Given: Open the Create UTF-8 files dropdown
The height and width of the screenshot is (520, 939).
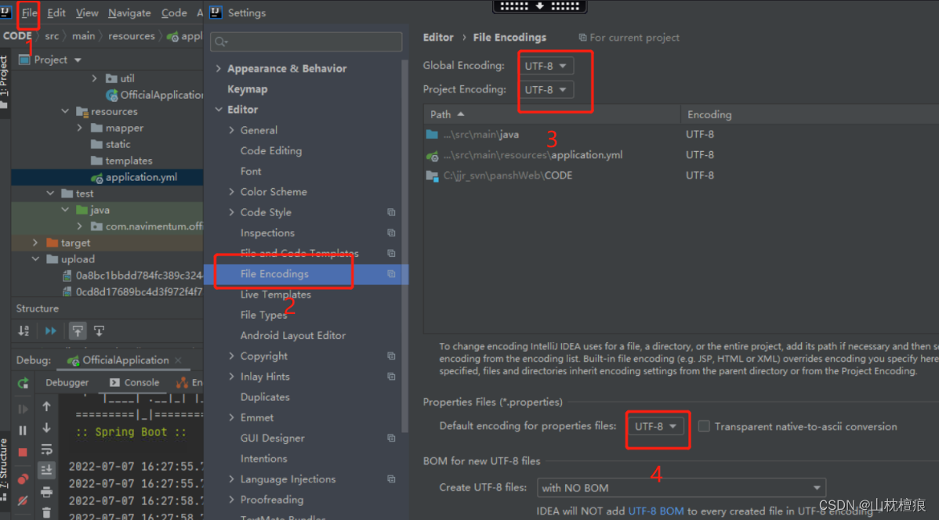Looking at the screenshot, I should click(681, 487).
